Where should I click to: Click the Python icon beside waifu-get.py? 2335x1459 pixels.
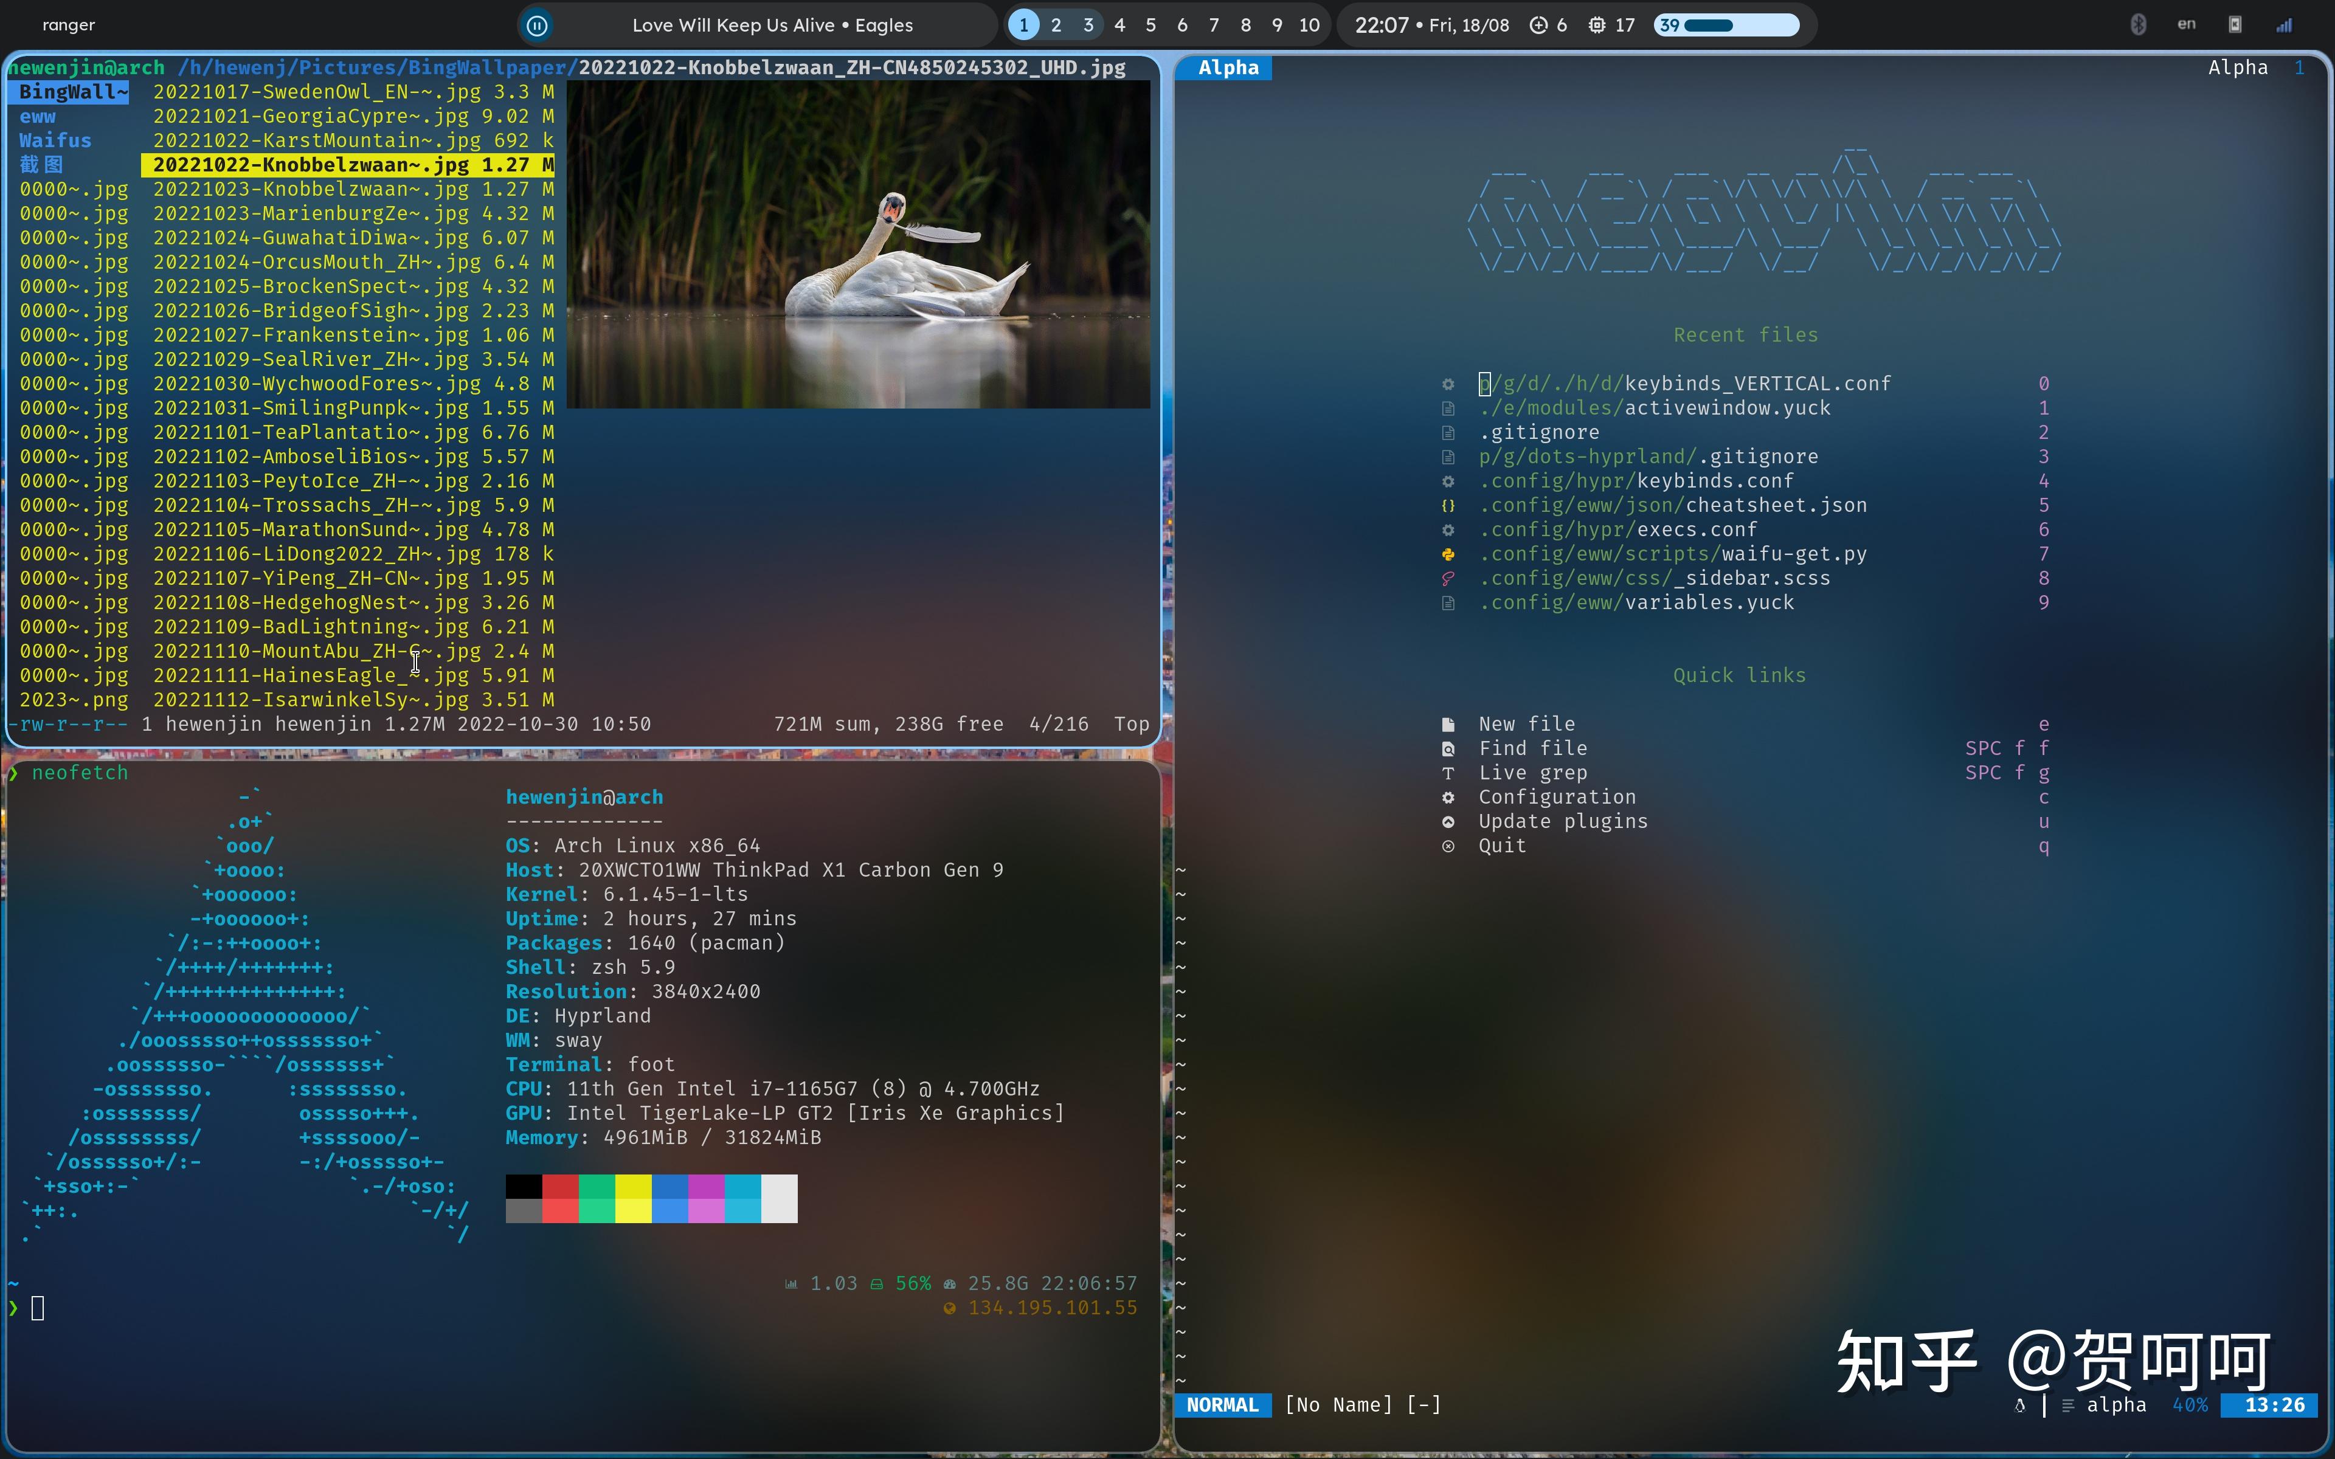1447,554
